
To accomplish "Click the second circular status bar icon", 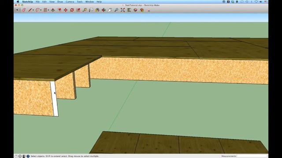I will (20, 156).
